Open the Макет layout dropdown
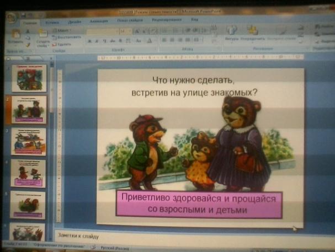Screen dimensions: 335x252 (x=62, y=30)
